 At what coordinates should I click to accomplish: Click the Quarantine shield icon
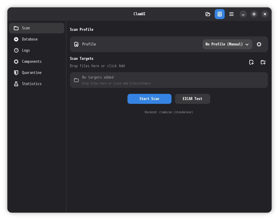click(16, 73)
